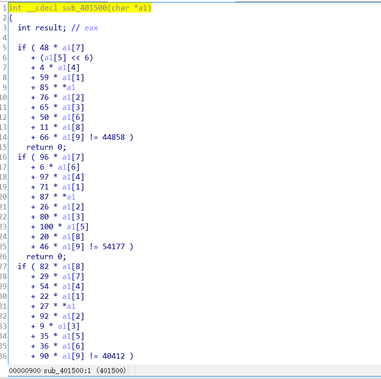This screenshot has height=379, width=381.
Task: Click '92 * a1[2]' on line 32
Action: click(62, 316)
